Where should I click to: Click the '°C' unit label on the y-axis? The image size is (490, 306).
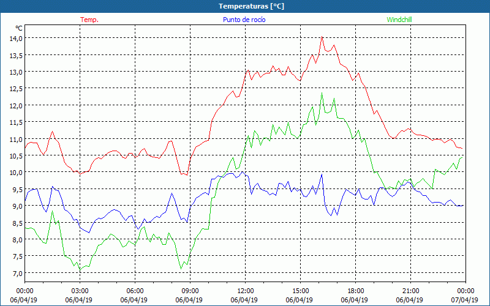coord(19,28)
